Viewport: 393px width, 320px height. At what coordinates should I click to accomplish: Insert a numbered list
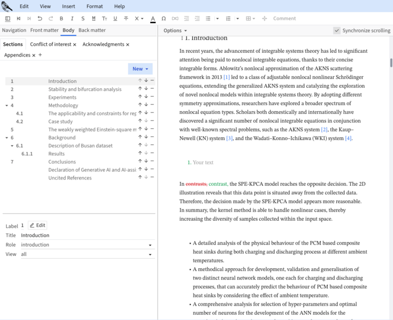point(228,19)
